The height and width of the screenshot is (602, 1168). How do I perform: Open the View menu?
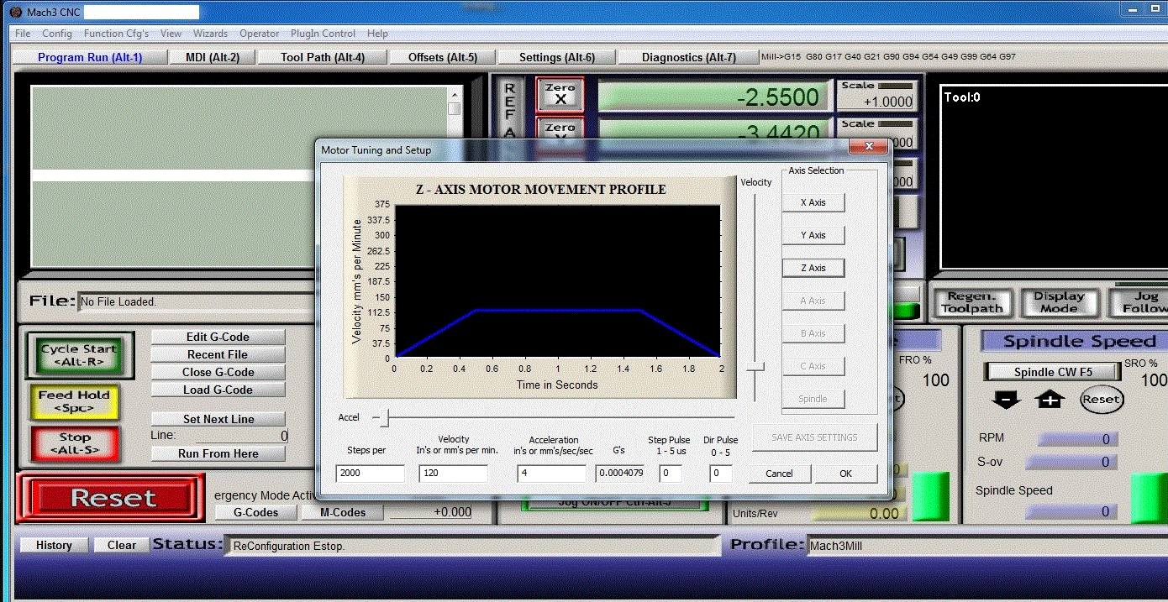click(171, 34)
